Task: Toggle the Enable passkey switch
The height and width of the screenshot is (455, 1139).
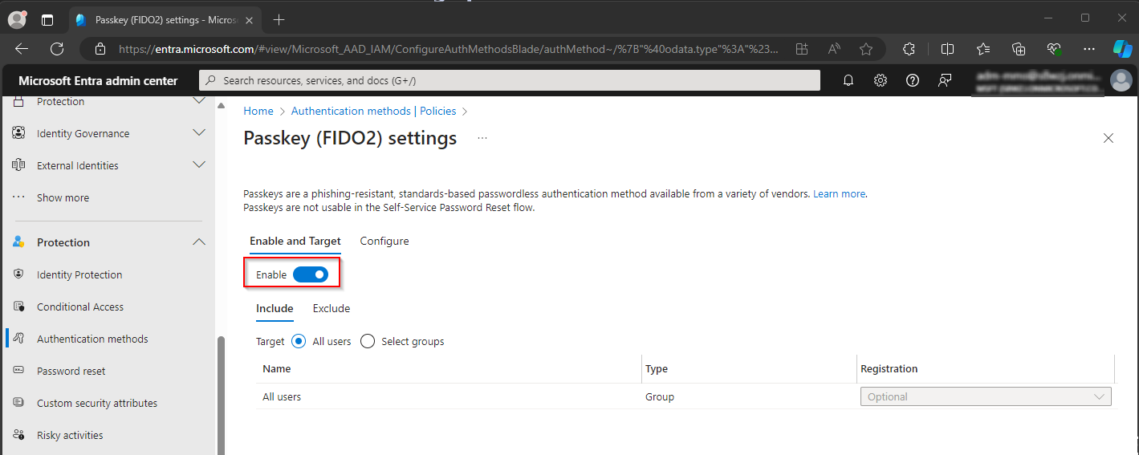Action: pyautogui.click(x=311, y=274)
